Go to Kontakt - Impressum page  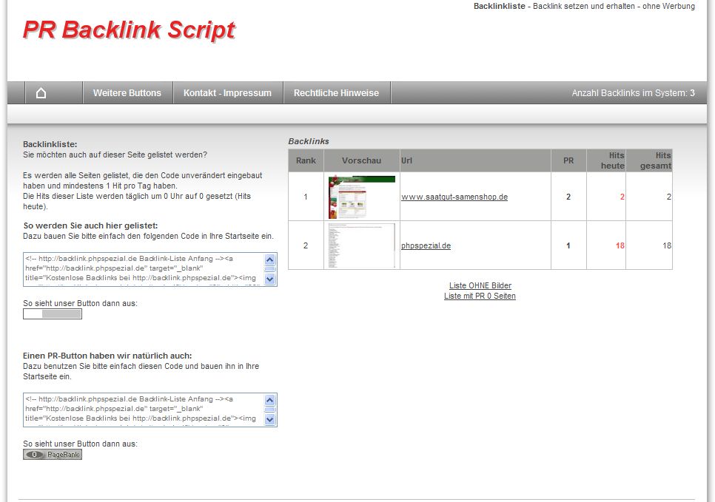tap(227, 93)
